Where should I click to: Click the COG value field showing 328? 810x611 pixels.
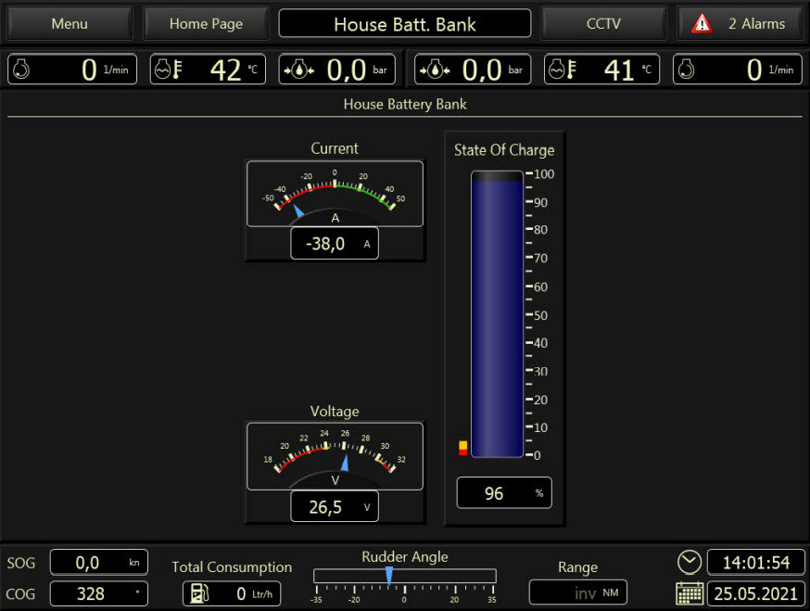[98, 593]
